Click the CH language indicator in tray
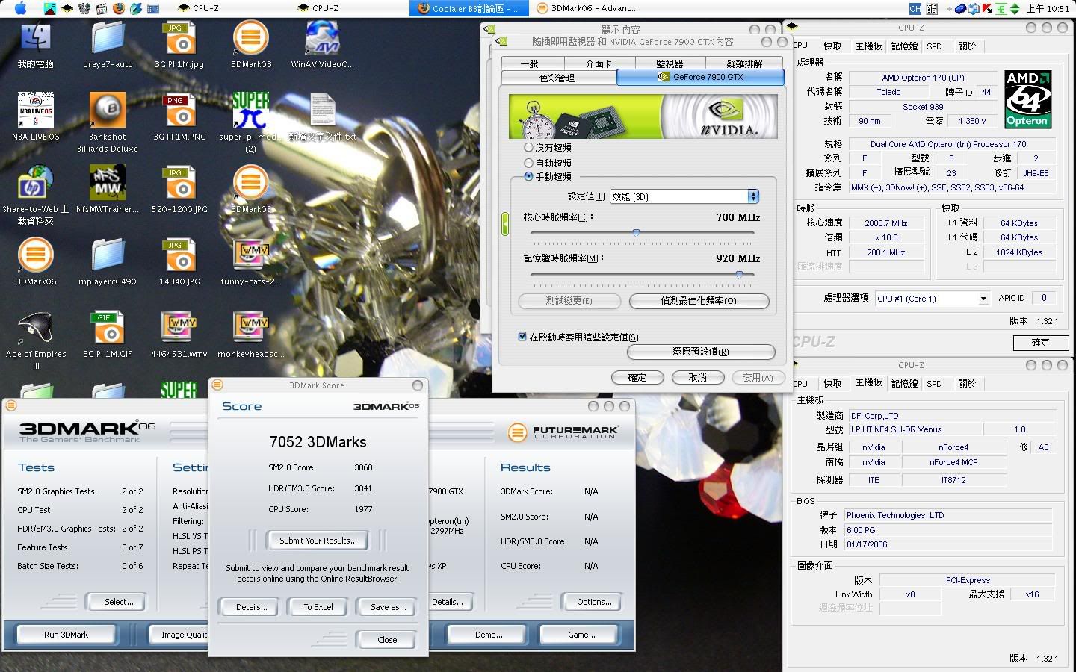This screenshot has width=1076, height=672. click(915, 8)
